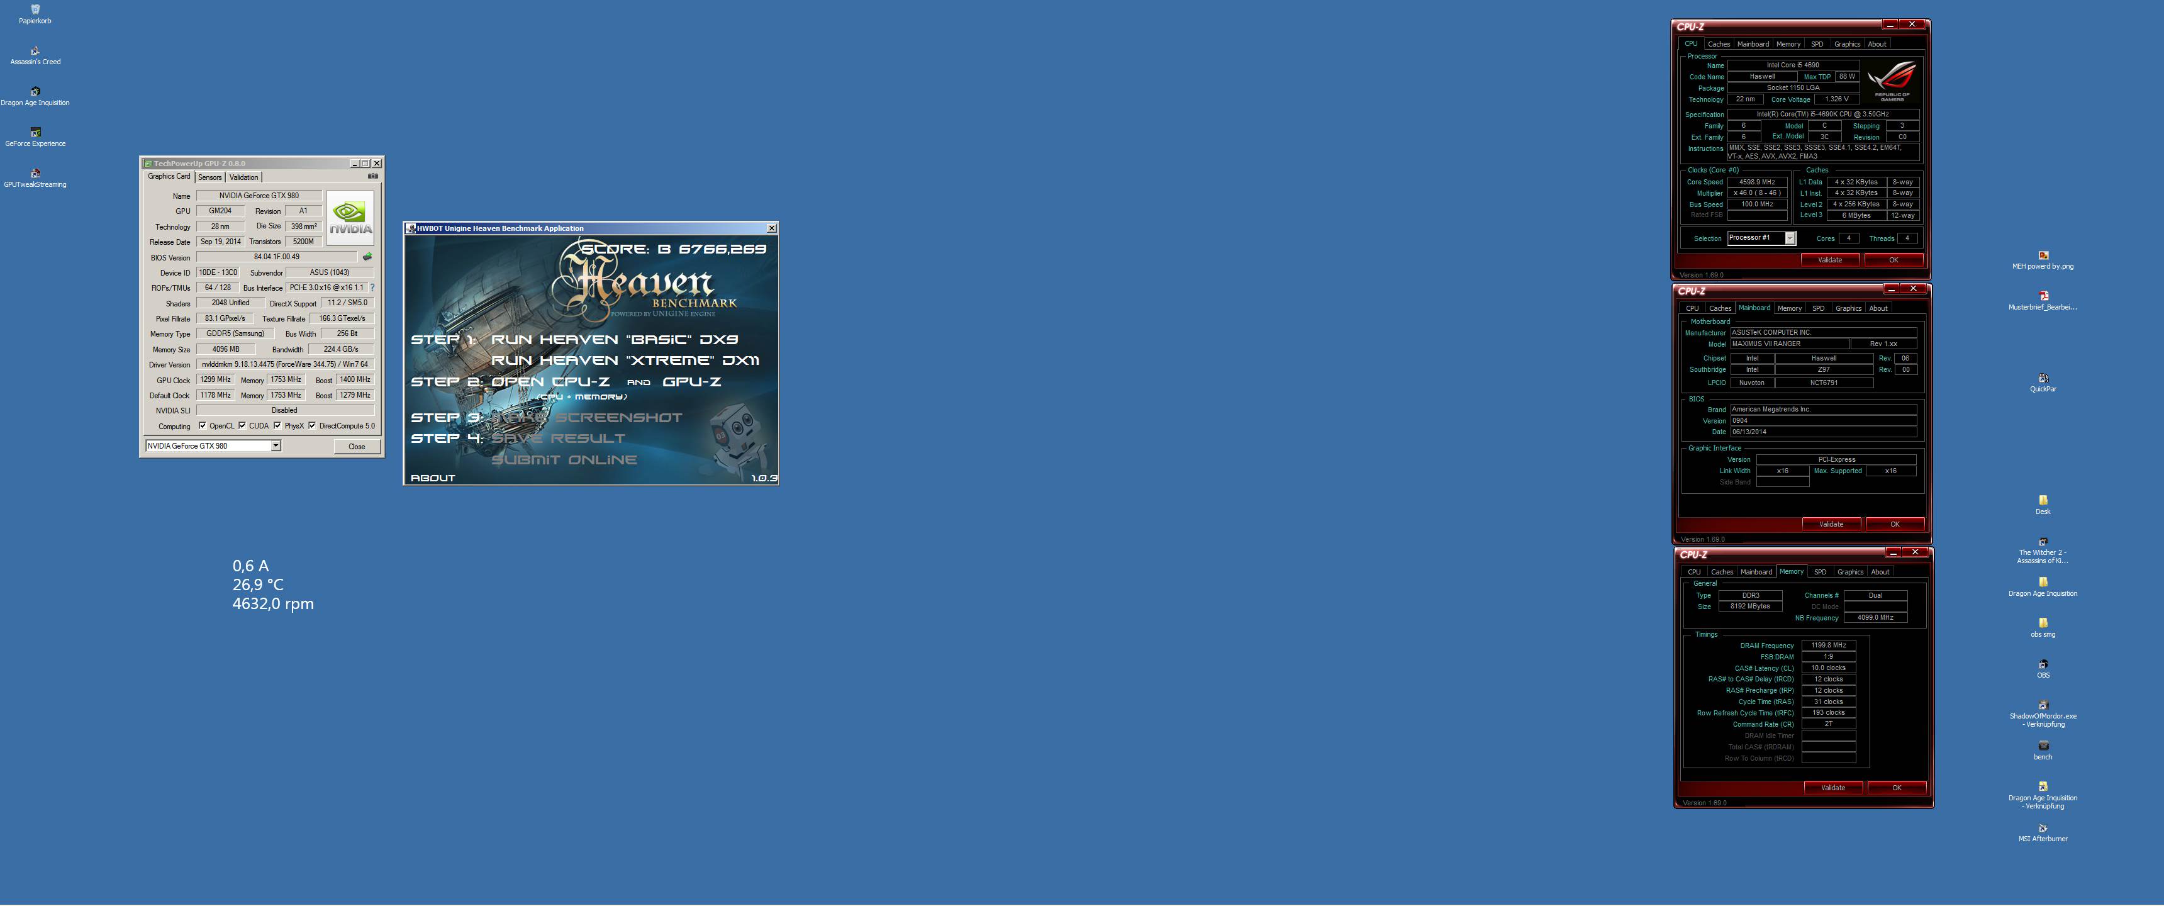Screen dimensions: 2164x906
Task: Click the Bus Interface question mark in GPU-Z
Action: pos(372,288)
